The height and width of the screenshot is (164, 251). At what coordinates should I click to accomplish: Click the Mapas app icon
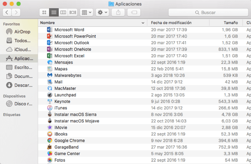(50, 69)
